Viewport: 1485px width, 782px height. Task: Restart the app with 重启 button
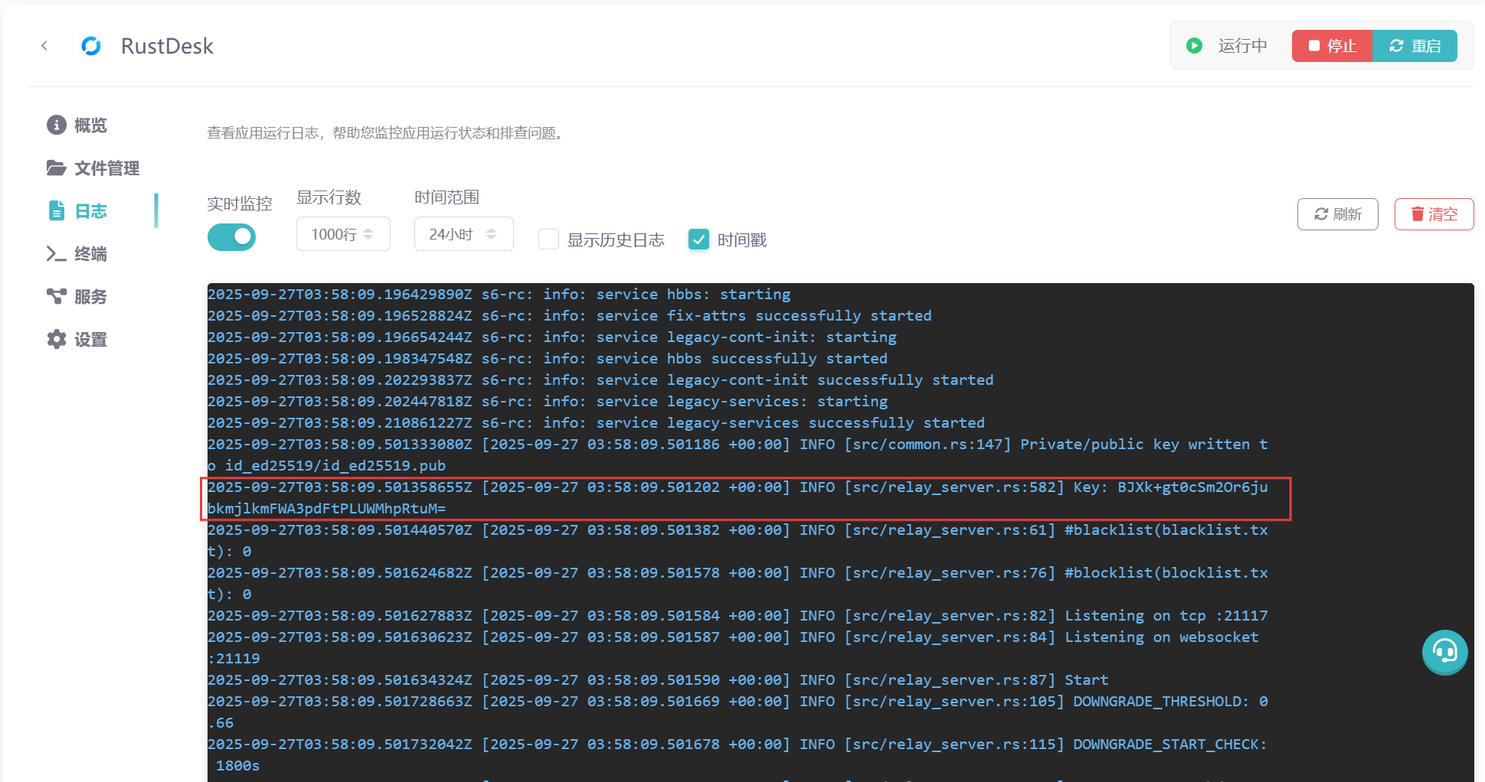(1415, 46)
